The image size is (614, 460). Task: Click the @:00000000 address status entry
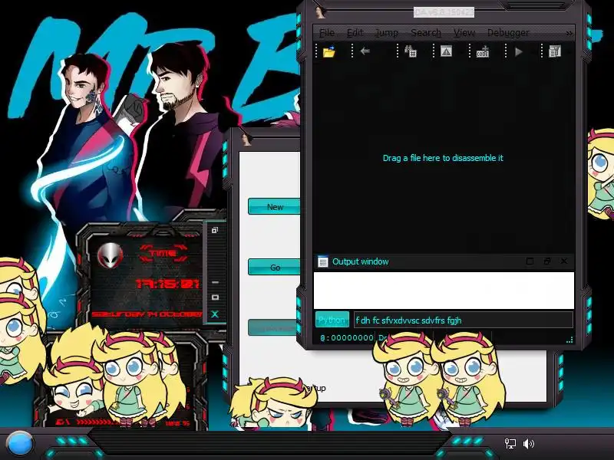pyautogui.click(x=347, y=337)
